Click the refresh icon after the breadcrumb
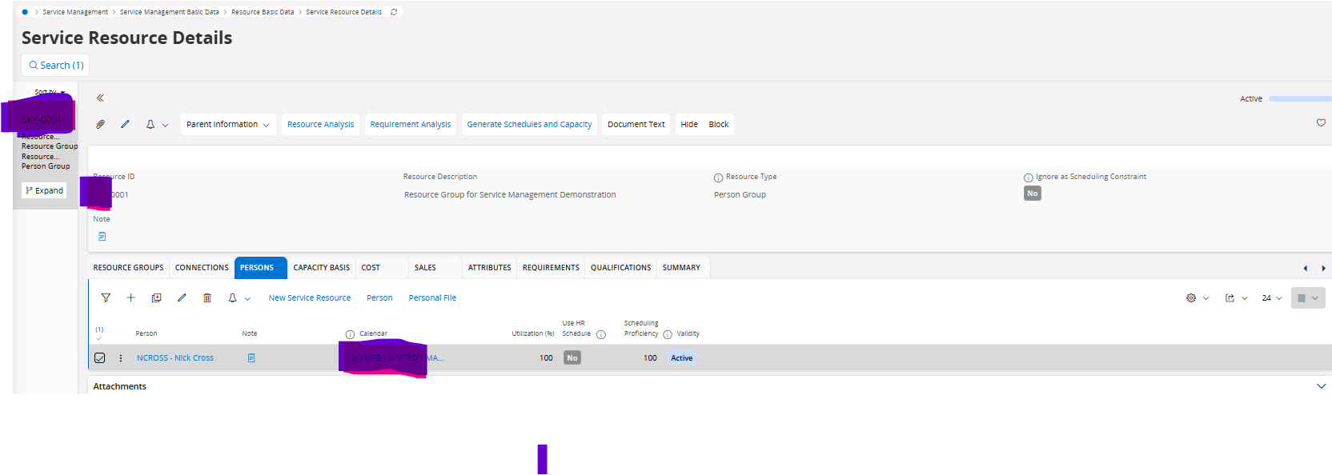The image size is (1332, 475). click(x=394, y=12)
